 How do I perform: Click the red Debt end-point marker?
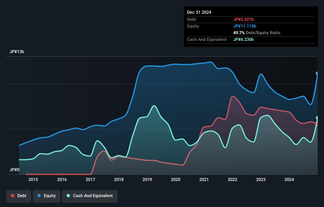(317, 124)
